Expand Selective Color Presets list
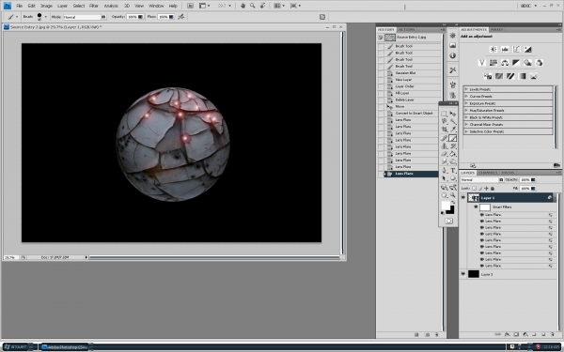 466,131
